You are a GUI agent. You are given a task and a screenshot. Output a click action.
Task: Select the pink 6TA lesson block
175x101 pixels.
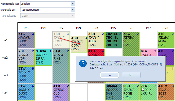149,52
